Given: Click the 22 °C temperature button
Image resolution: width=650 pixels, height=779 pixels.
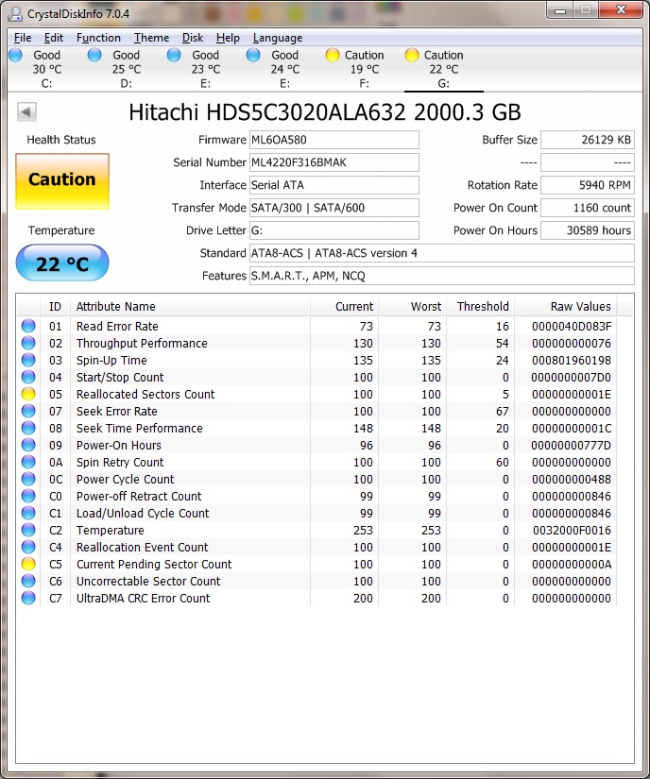Looking at the screenshot, I should (62, 262).
